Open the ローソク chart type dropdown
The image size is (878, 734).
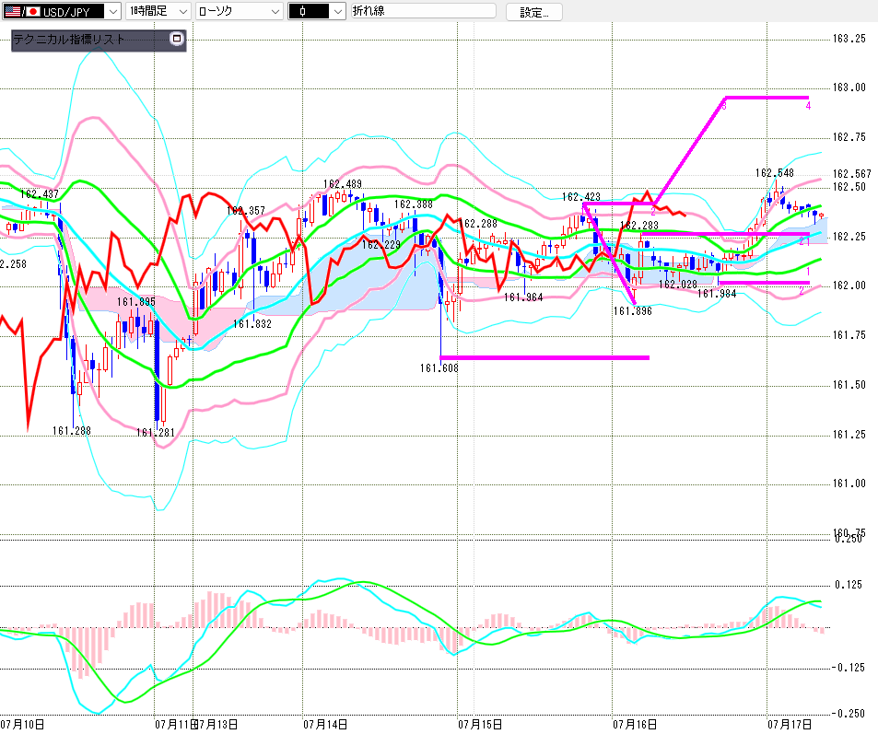coord(275,11)
